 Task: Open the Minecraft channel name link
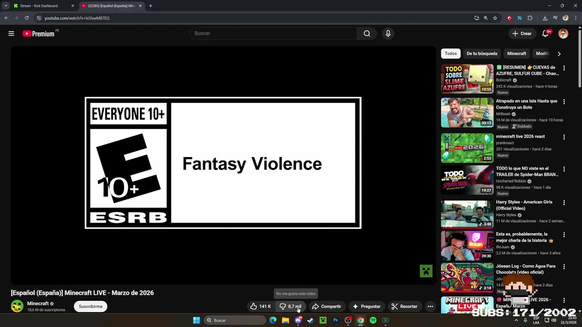pyautogui.click(x=38, y=303)
